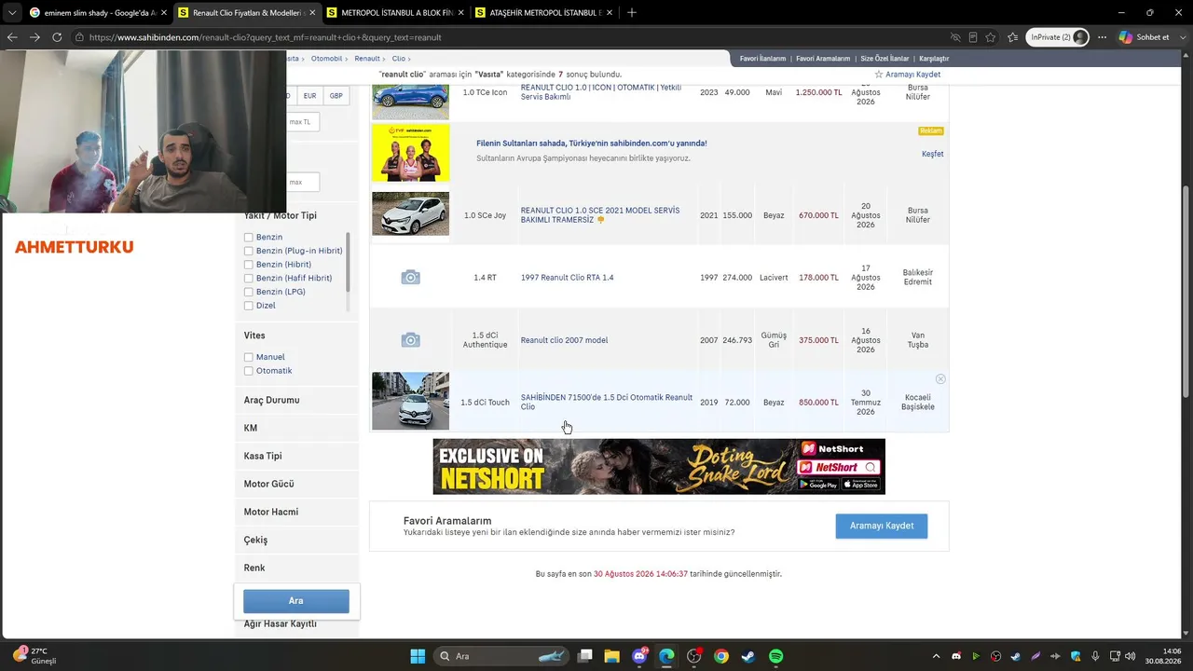Switch to 'METROPOL İSTANBUL A BLOK' tab
The height and width of the screenshot is (671, 1193).
click(x=394, y=13)
